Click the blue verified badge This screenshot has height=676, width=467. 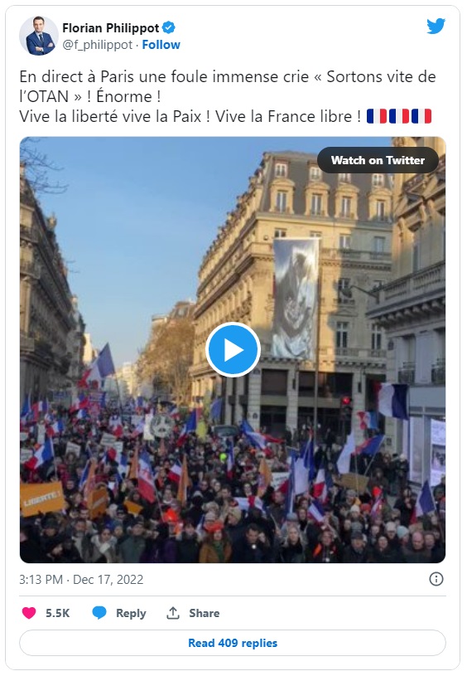pyautogui.click(x=169, y=28)
